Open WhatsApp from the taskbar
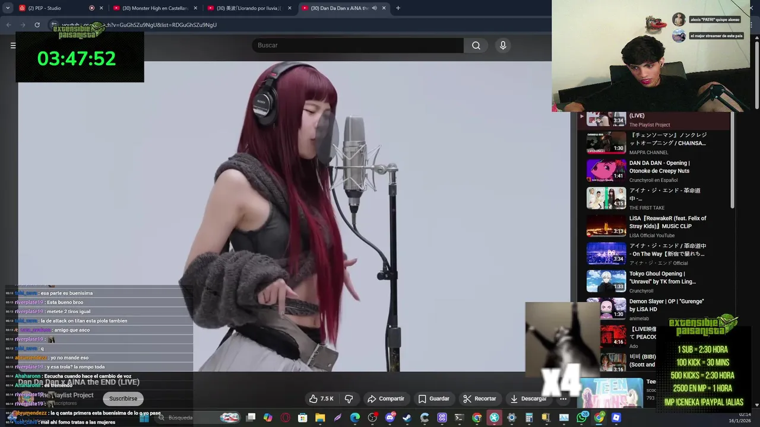 [581, 418]
